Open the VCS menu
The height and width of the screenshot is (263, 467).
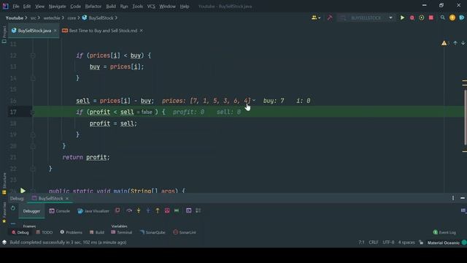pyautogui.click(x=151, y=7)
